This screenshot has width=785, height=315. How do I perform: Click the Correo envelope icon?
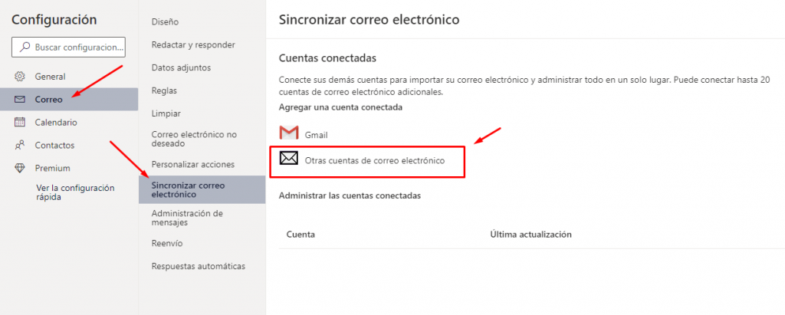(20, 100)
